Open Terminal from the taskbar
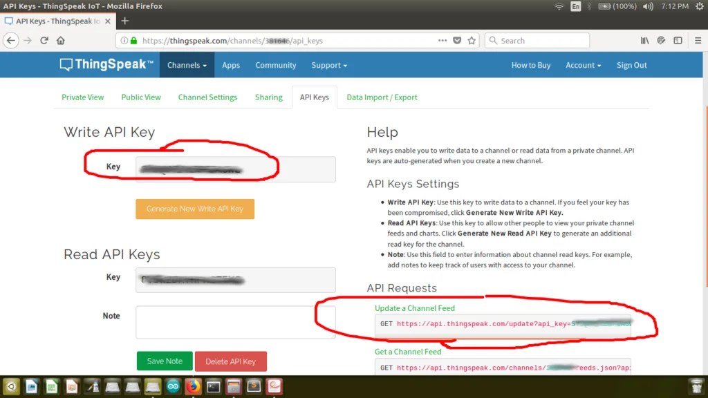The image size is (708, 398). 213,387
